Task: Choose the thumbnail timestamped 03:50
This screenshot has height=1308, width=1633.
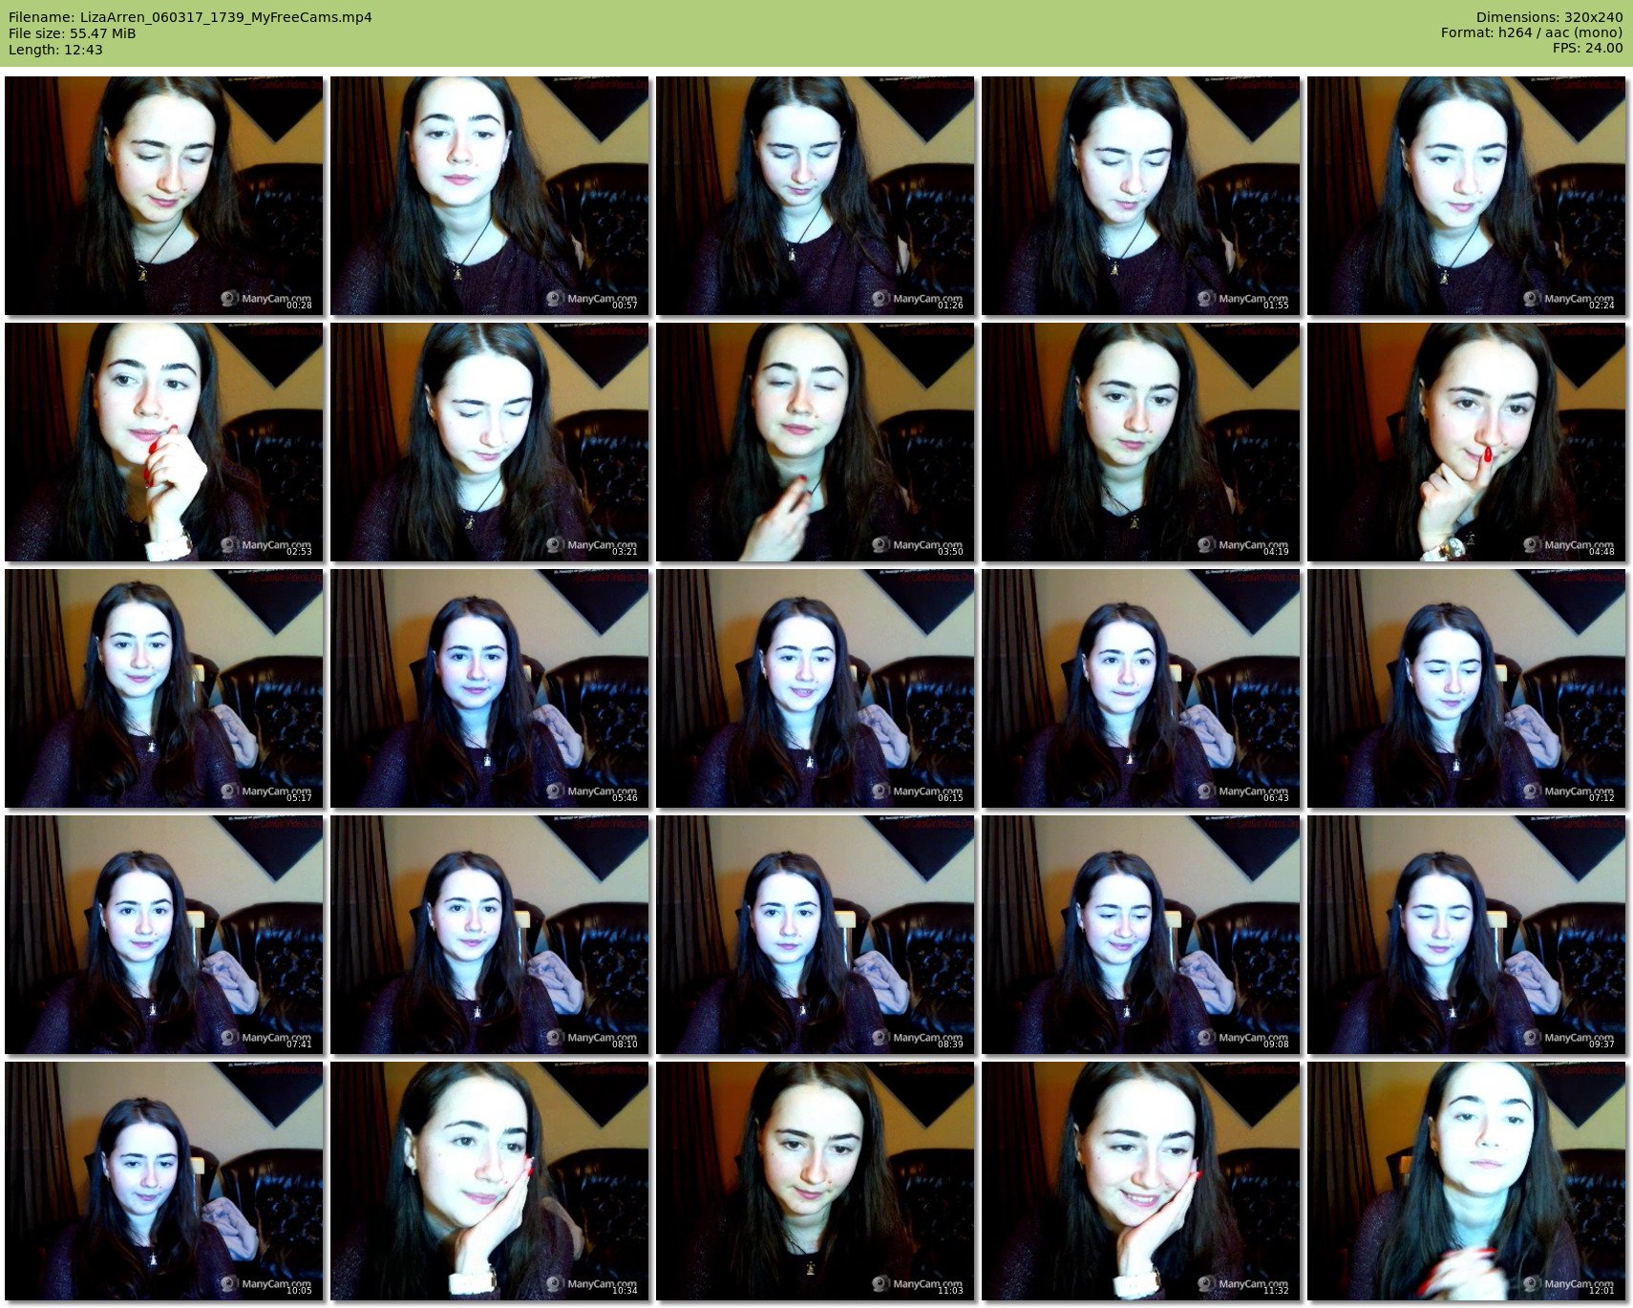Action: point(816,442)
